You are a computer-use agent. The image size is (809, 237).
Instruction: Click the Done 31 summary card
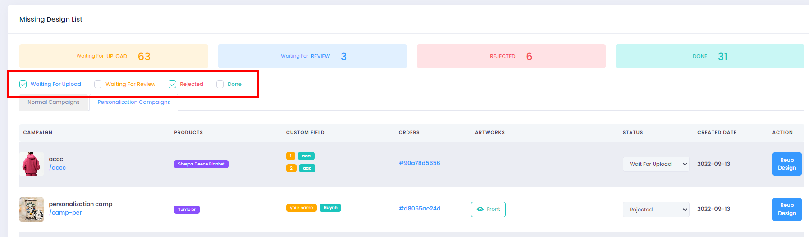[710, 56]
